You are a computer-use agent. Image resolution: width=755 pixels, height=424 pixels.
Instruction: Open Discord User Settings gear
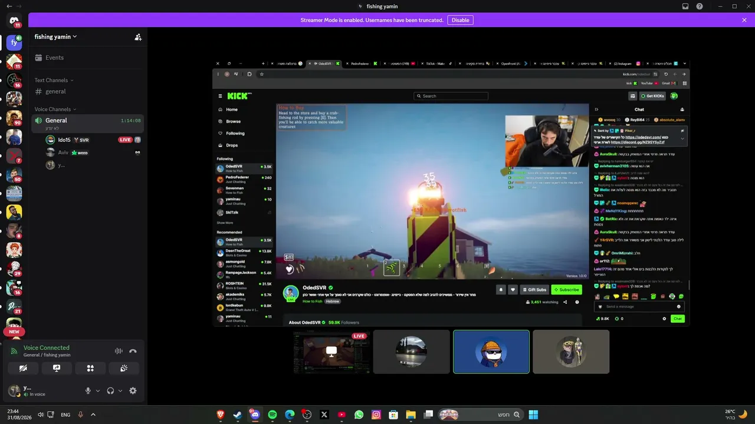[133, 390]
